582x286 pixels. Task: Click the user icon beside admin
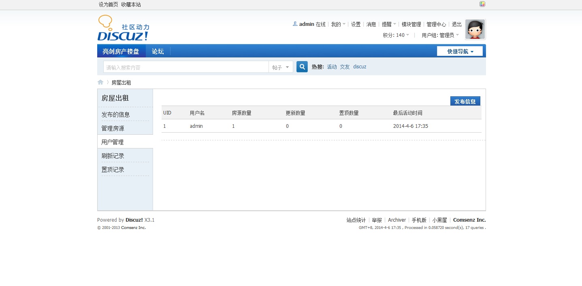(x=295, y=24)
